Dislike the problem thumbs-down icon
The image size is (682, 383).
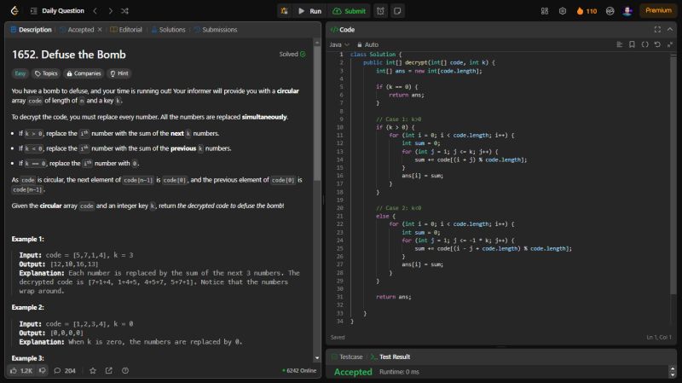(42, 371)
